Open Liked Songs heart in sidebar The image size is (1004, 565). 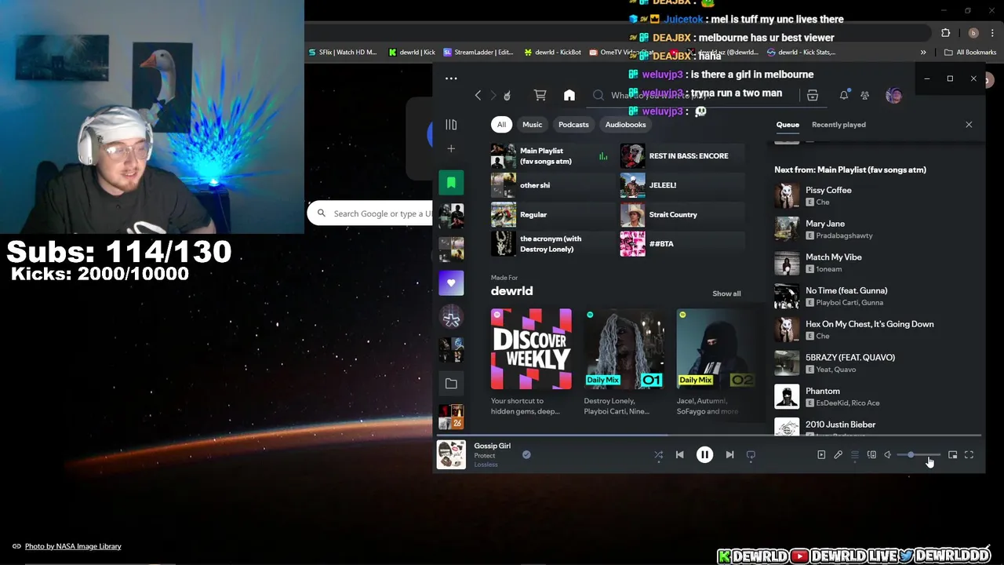click(451, 283)
